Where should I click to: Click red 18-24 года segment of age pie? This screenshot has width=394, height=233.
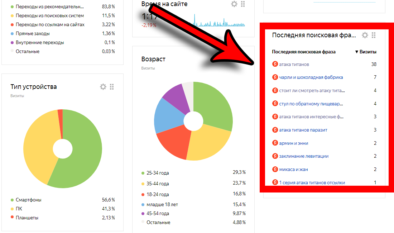pyautogui.click(x=173, y=142)
